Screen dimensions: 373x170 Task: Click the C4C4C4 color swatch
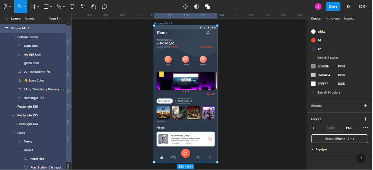tap(313, 75)
